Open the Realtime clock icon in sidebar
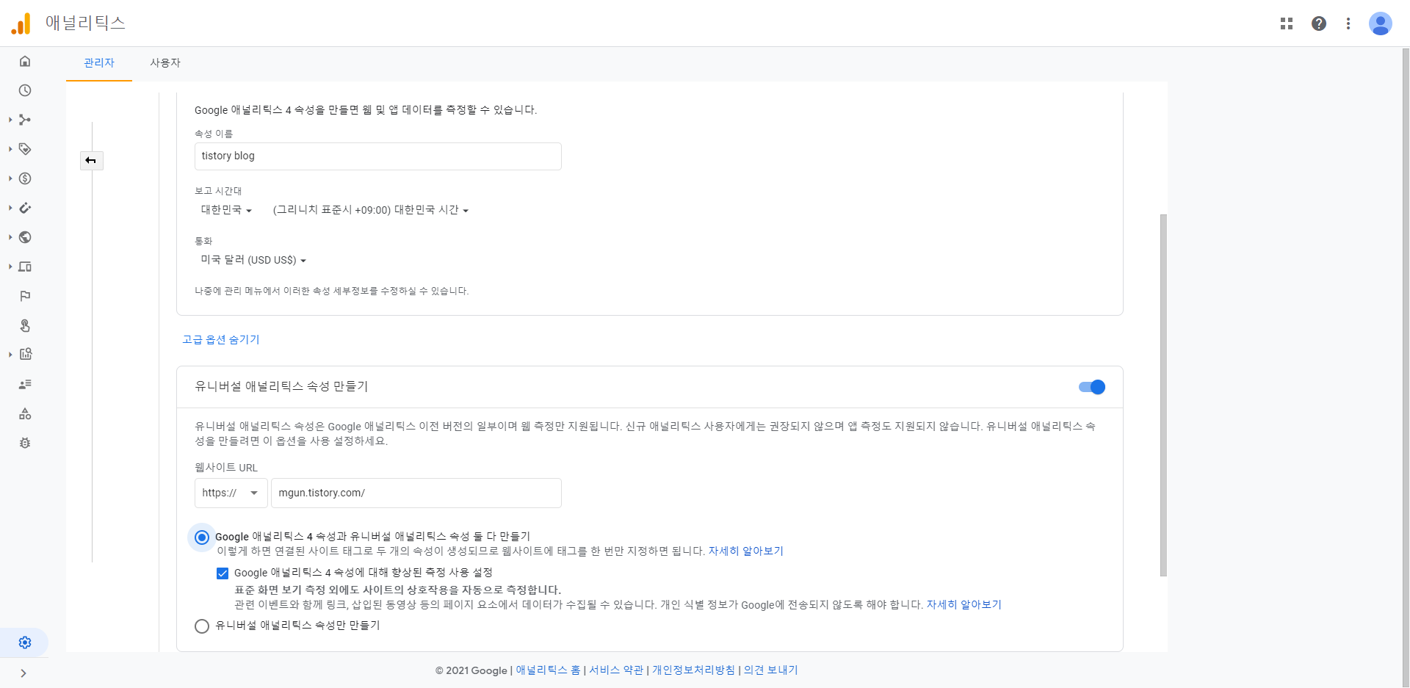 point(25,90)
